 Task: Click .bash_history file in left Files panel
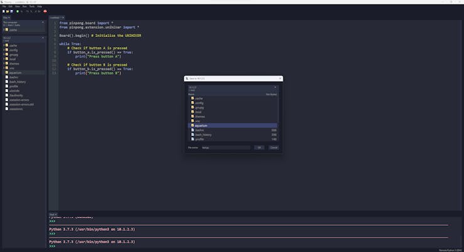(17, 81)
